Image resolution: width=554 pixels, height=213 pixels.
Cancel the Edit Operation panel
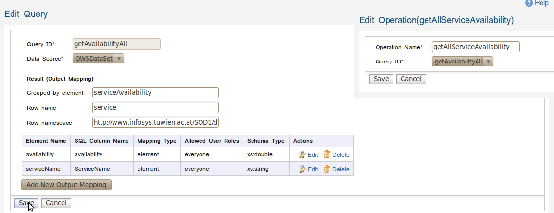(411, 79)
